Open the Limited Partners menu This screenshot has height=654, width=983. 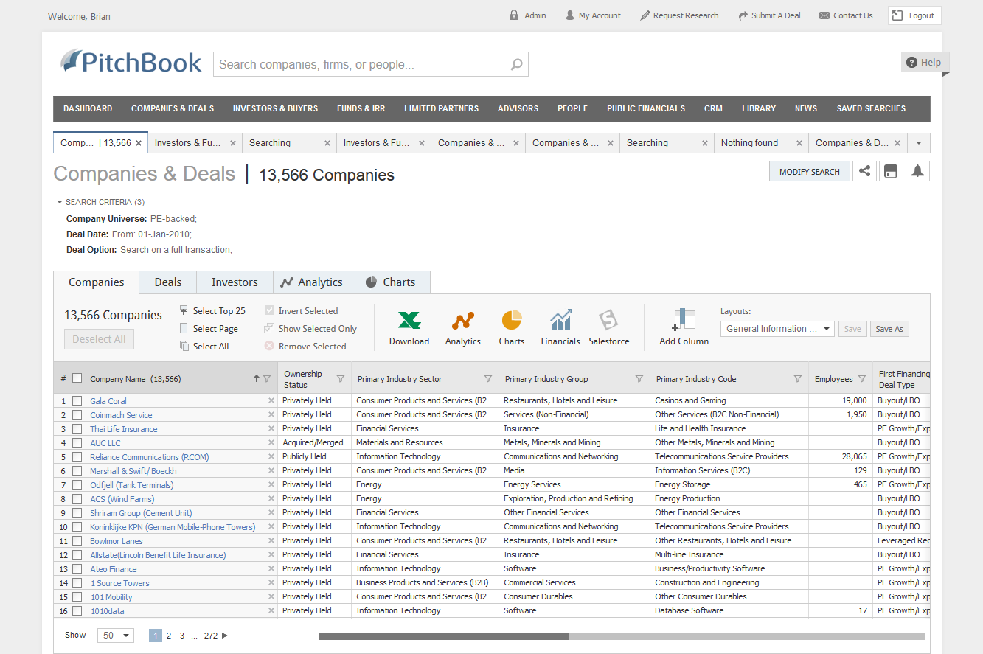point(441,108)
